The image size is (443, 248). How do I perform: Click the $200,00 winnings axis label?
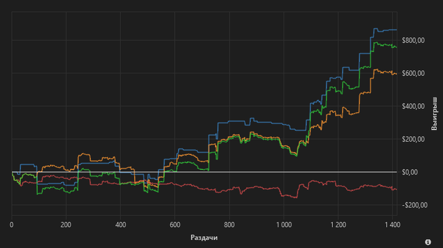tap(413, 139)
